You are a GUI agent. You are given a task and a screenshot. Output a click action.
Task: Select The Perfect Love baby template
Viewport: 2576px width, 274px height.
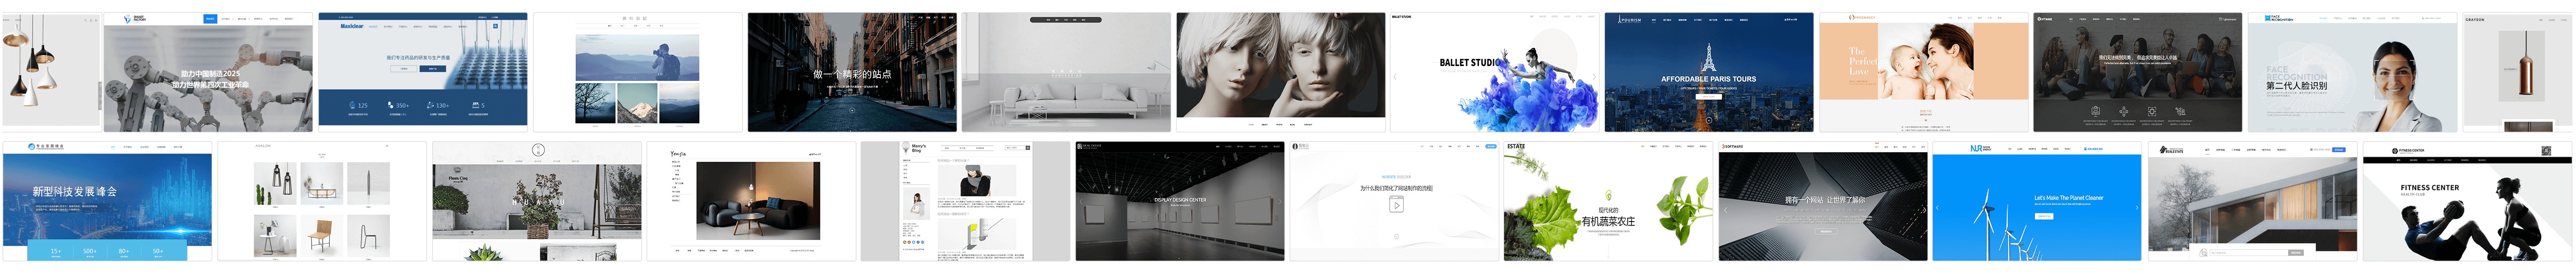pyautogui.click(x=1923, y=72)
